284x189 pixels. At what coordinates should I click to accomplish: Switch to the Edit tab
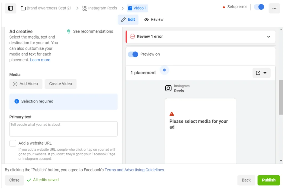[x=128, y=19]
